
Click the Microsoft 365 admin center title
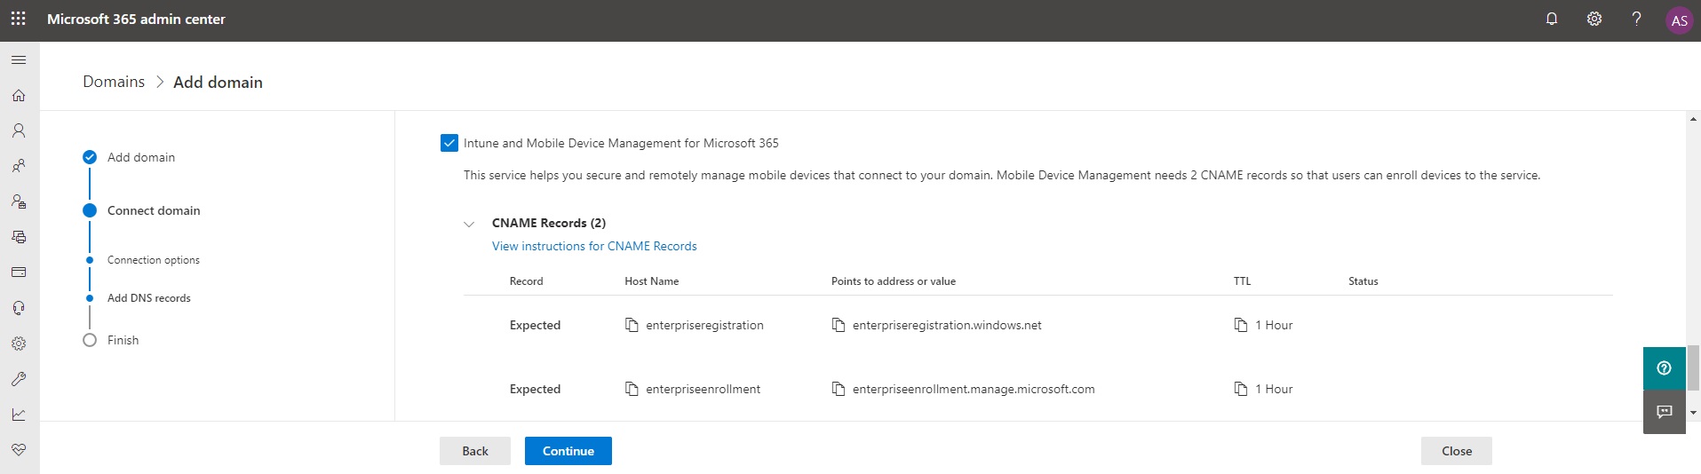pos(136,19)
